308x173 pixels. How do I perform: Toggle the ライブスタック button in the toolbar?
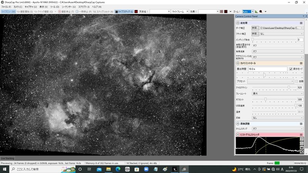[124, 12]
